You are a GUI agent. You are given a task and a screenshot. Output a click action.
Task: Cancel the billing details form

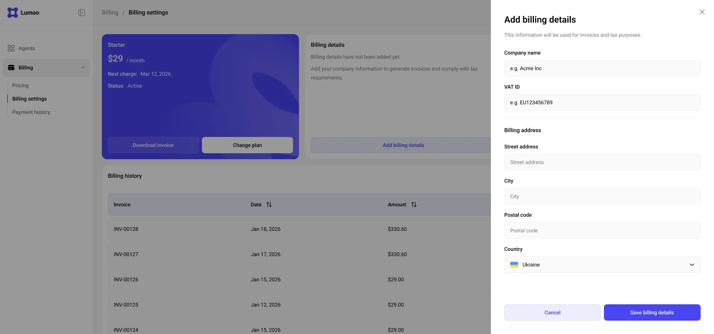coord(553,312)
